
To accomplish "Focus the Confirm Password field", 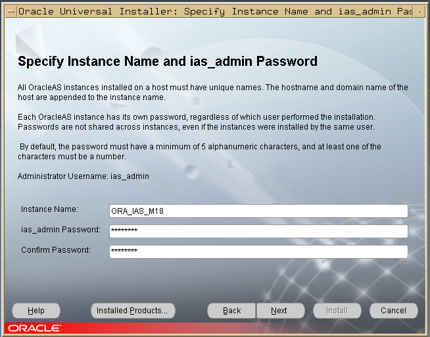I will (258, 251).
